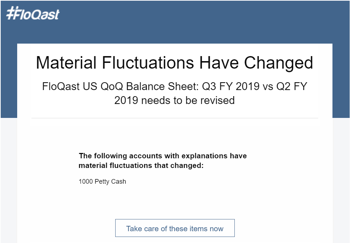Click the 'Q2 FY' text in the subtitle
350x243 pixels.
pos(292,86)
